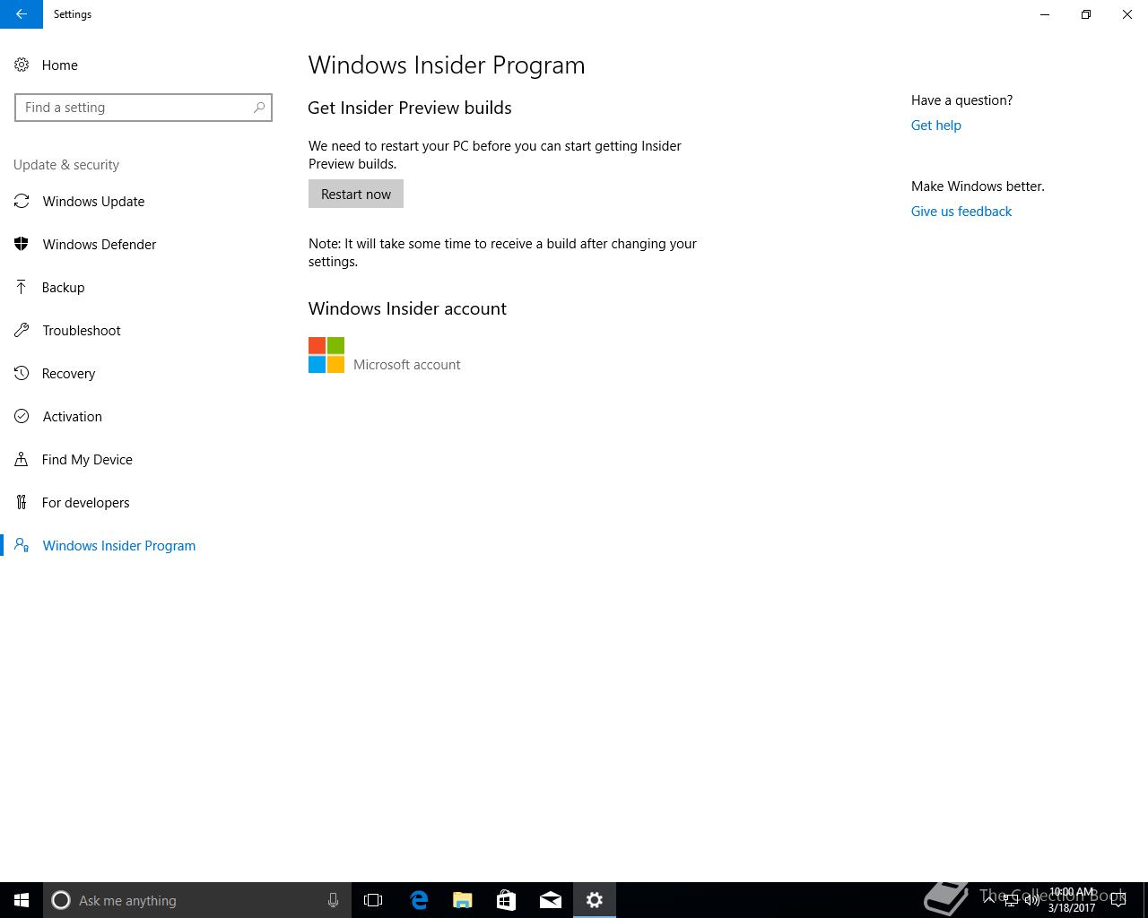Viewport: 1148px width, 918px height.
Task: Click the Activation checkmark circle icon
Action: pos(22,416)
